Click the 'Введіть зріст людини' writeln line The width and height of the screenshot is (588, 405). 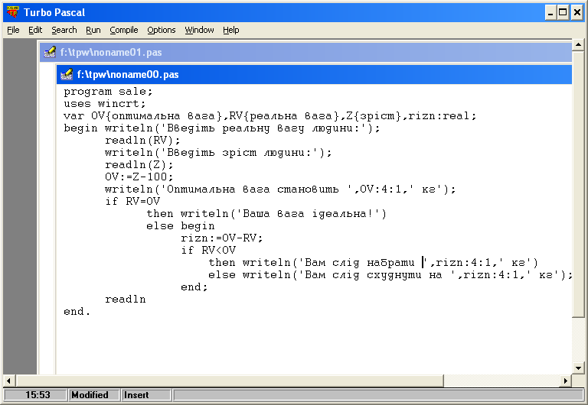click(x=218, y=152)
